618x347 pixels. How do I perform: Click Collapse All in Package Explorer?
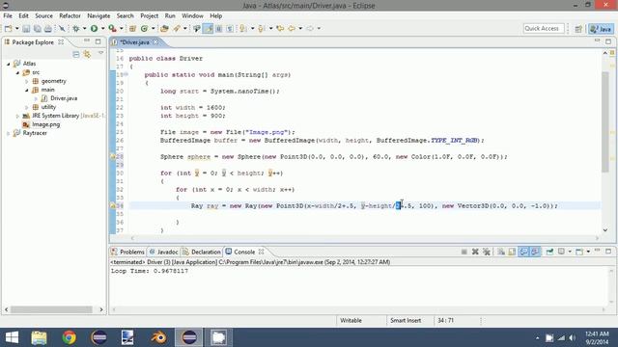76,54
